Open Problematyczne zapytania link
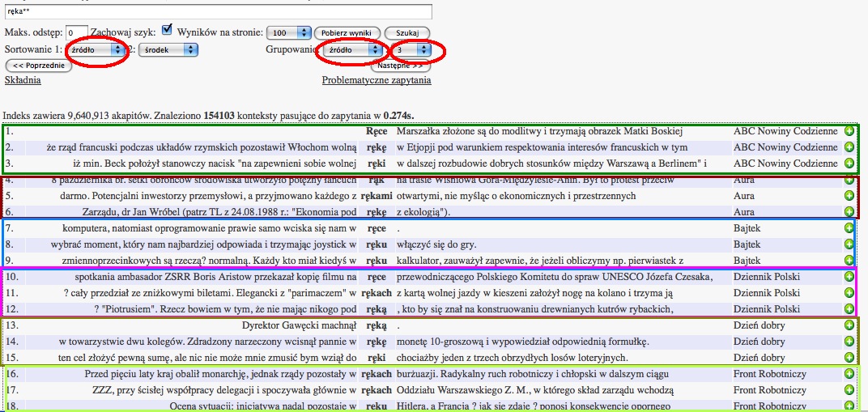Image resolution: width=868 pixels, height=412 pixels. 377,80
